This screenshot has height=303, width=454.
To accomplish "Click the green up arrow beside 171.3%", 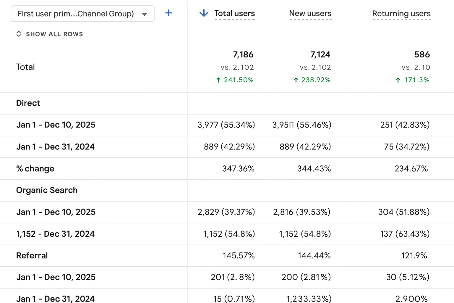I will tap(398, 80).
